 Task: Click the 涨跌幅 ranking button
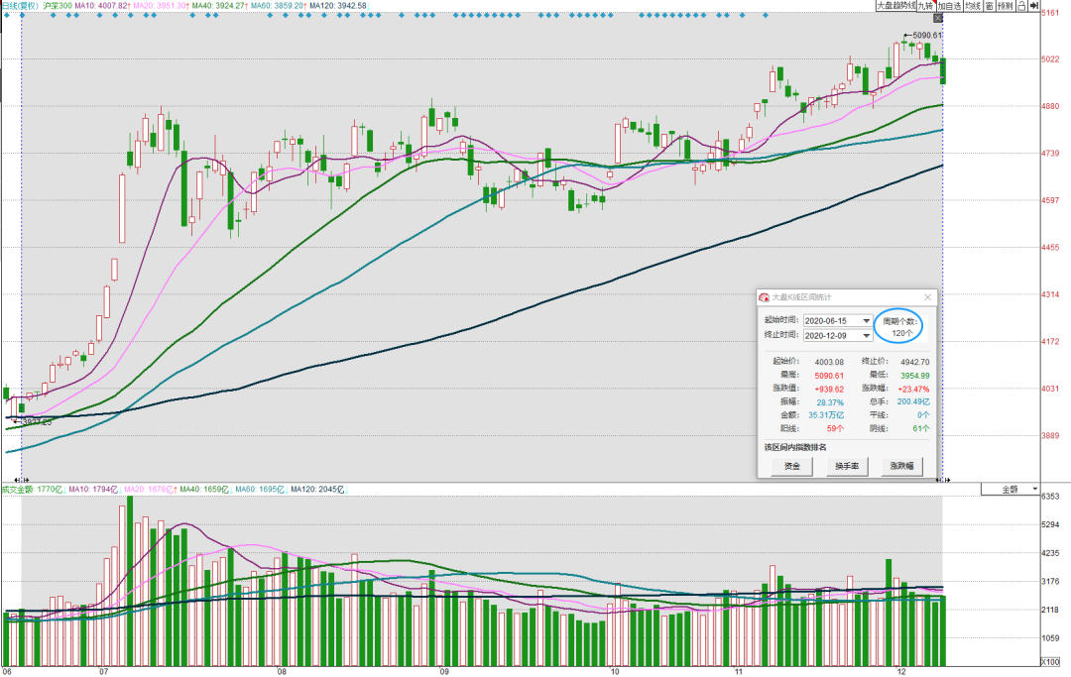point(901,466)
